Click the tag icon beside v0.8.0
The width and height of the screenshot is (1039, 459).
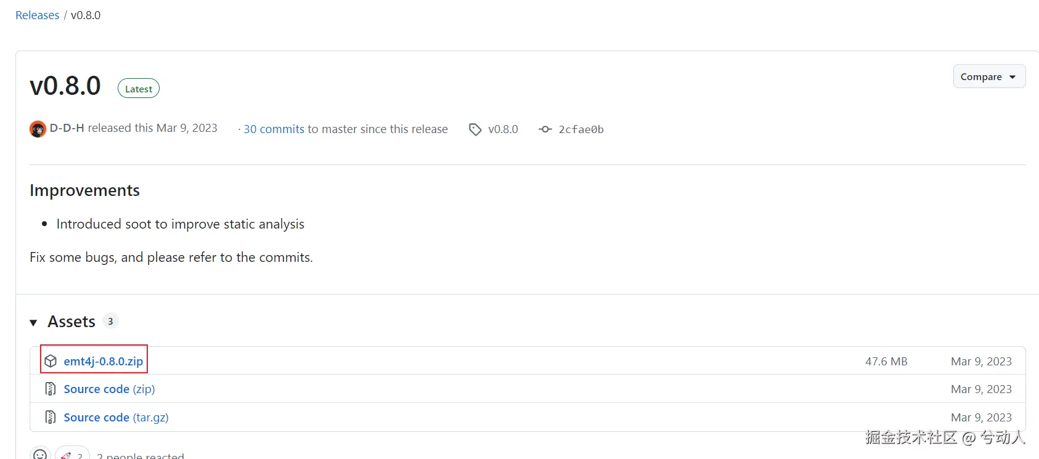click(475, 129)
